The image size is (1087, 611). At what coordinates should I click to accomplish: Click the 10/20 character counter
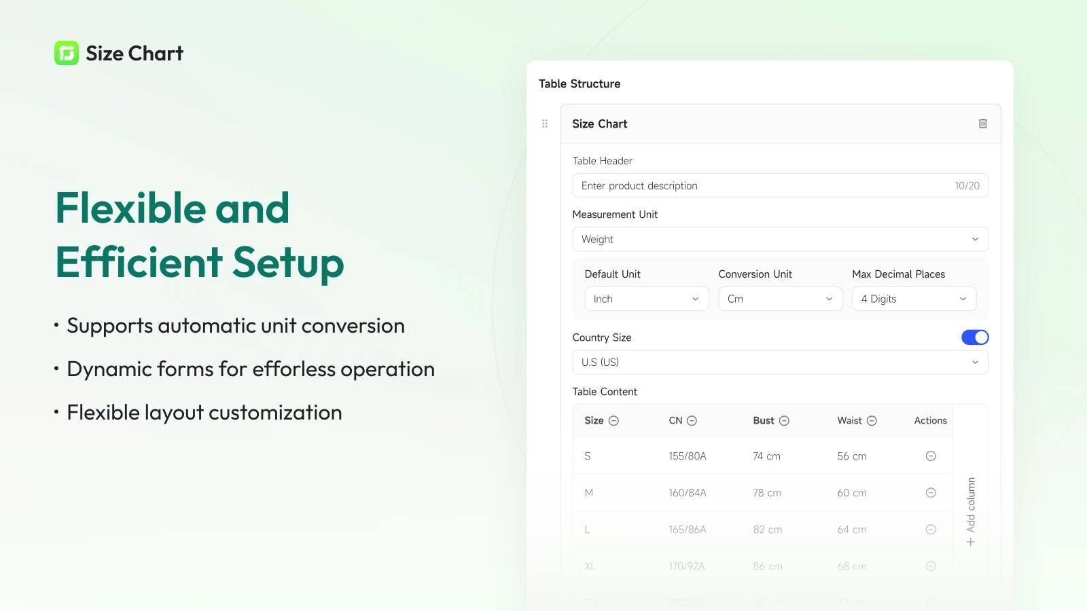pos(967,186)
